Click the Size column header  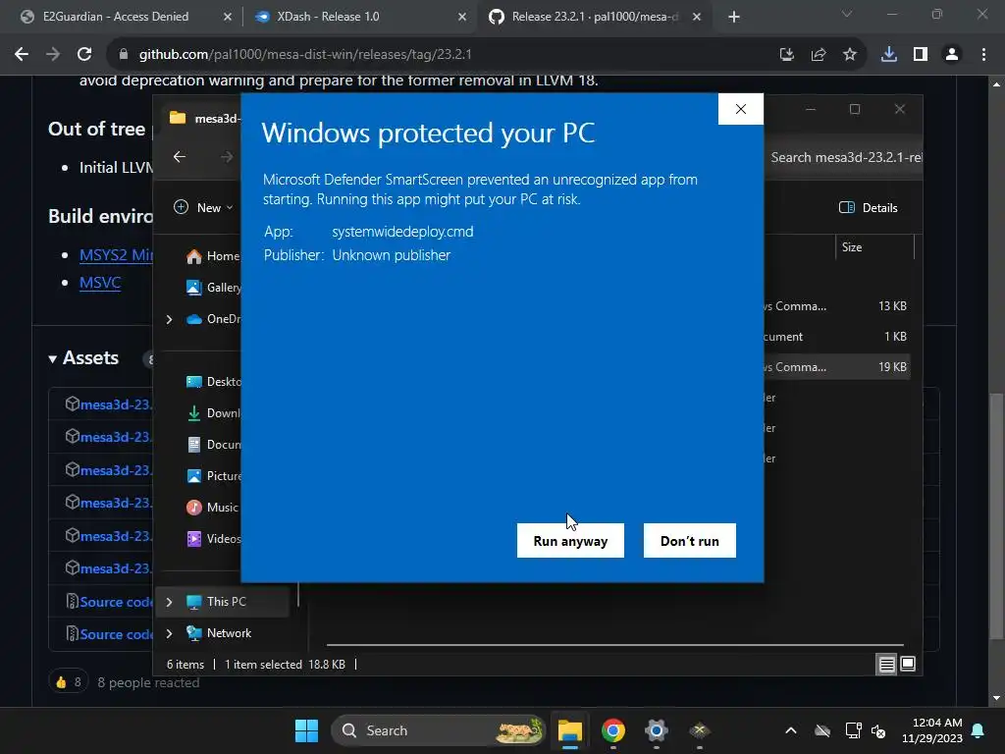(874, 246)
